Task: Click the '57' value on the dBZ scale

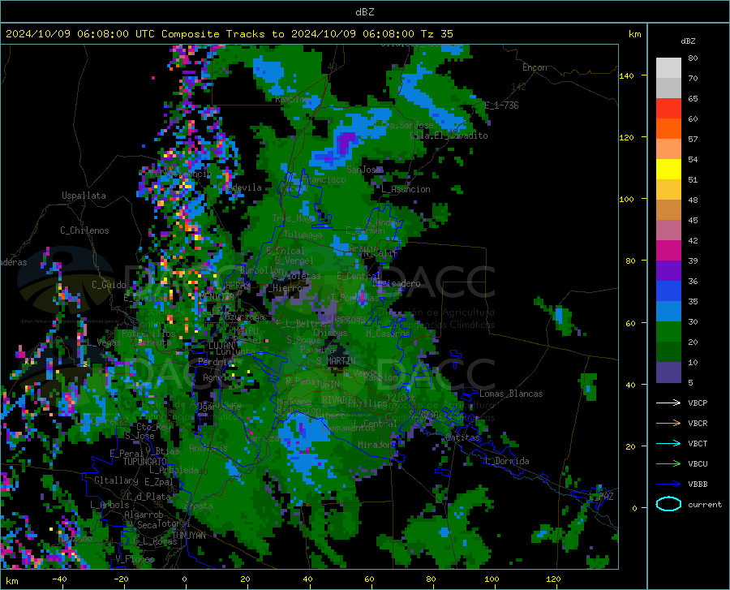Action: coord(693,139)
